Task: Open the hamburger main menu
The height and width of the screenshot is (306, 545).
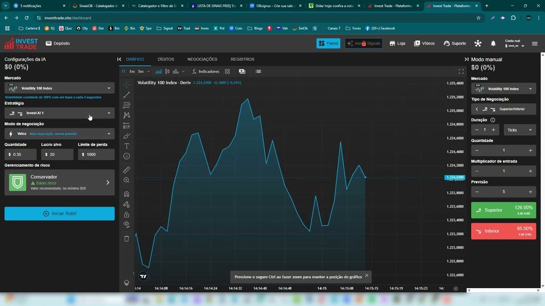Action: coord(535,43)
